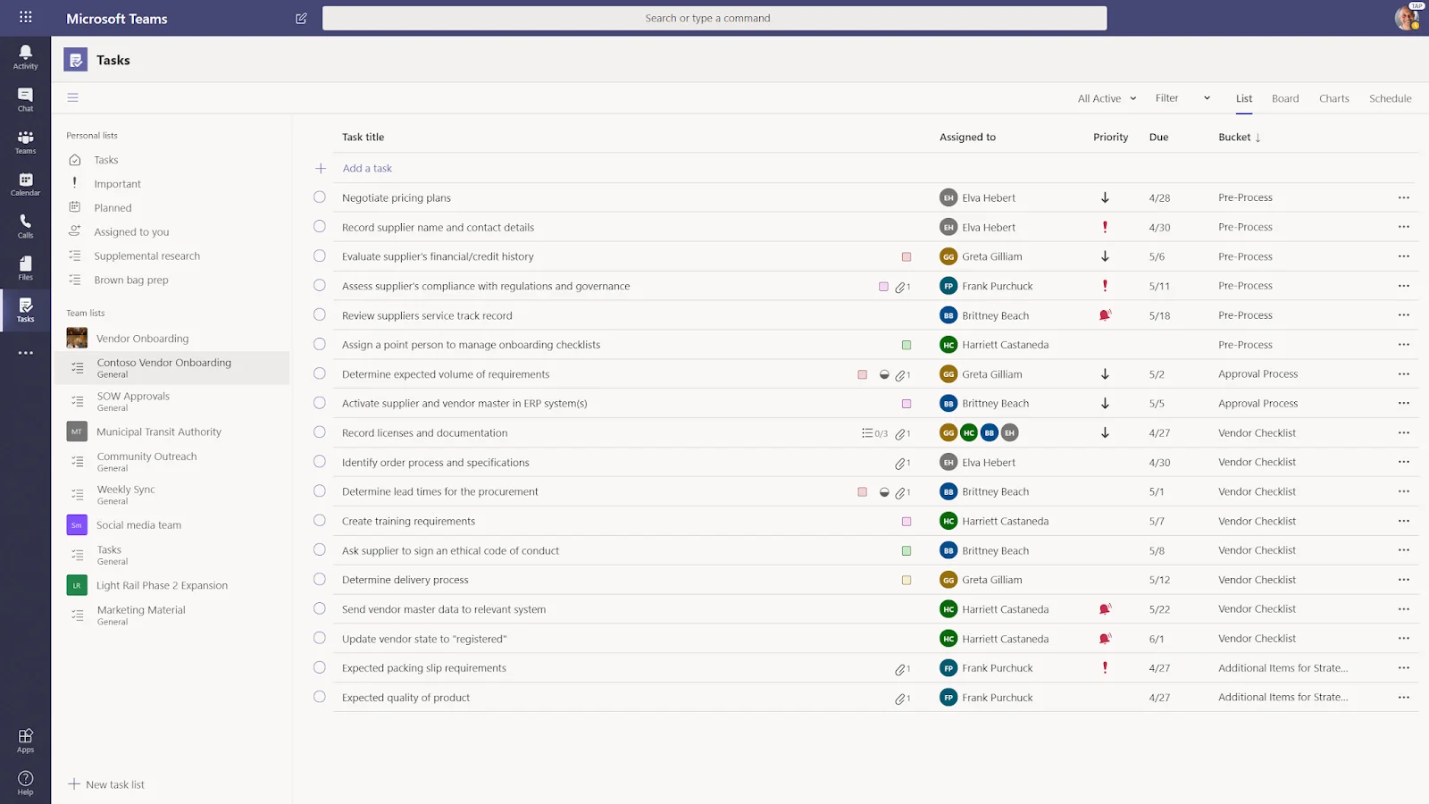
Task: Click the progress half-circle icon on Determine lead times row
Action: pos(884,492)
